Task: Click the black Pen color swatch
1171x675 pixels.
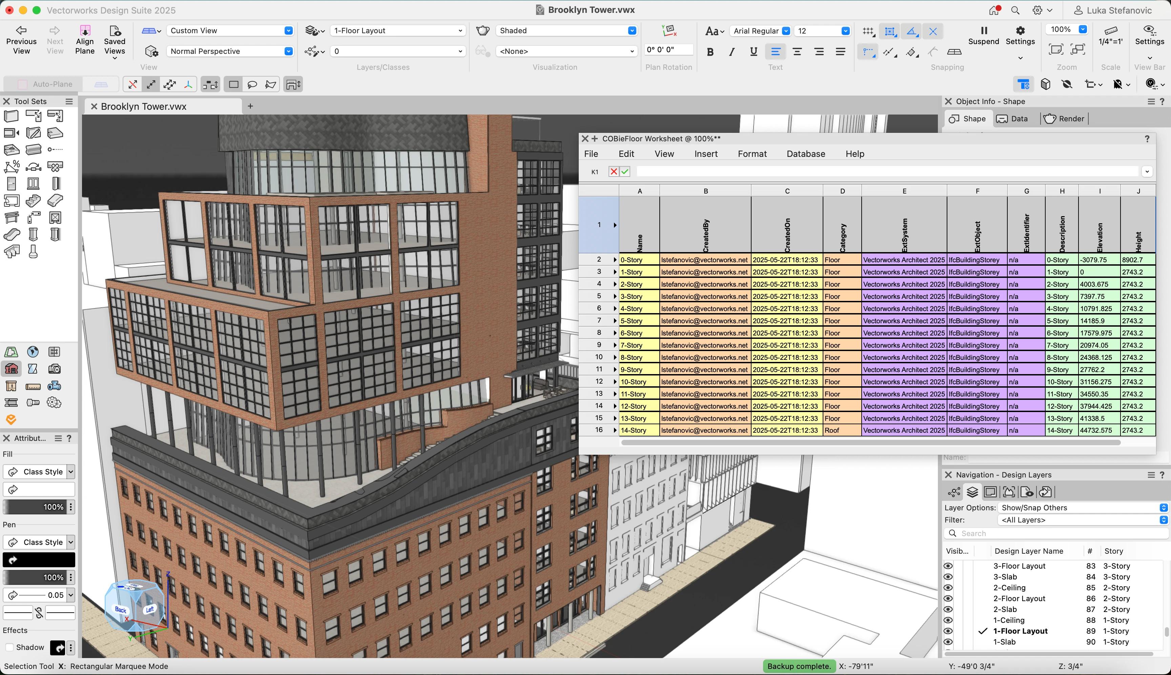Action: (39, 559)
